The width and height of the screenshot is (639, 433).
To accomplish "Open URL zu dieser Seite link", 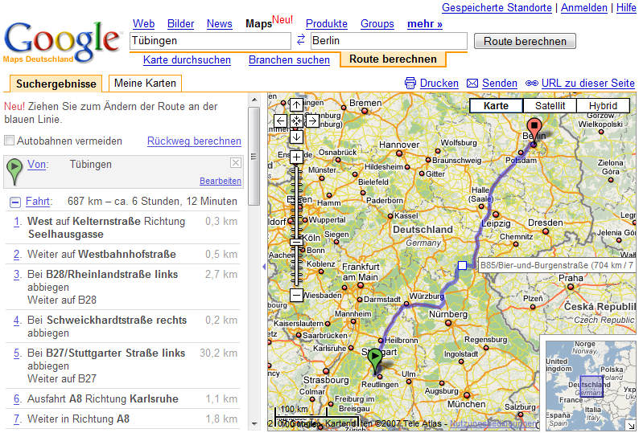I will (587, 83).
